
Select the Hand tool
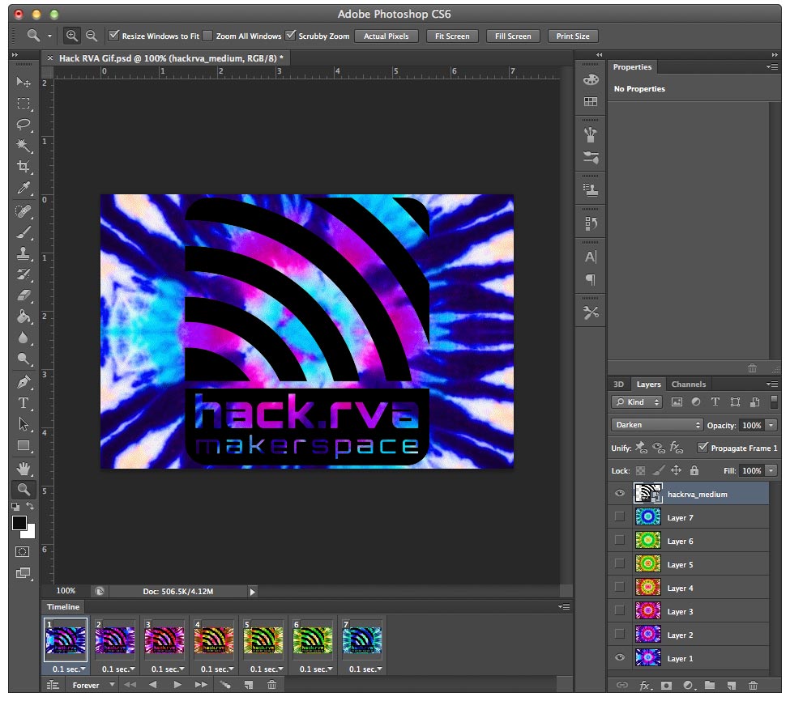(23, 469)
